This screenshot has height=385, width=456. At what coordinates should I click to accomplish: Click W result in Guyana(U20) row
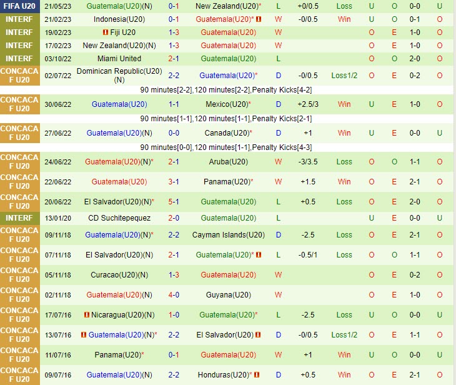[x=279, y=295]
